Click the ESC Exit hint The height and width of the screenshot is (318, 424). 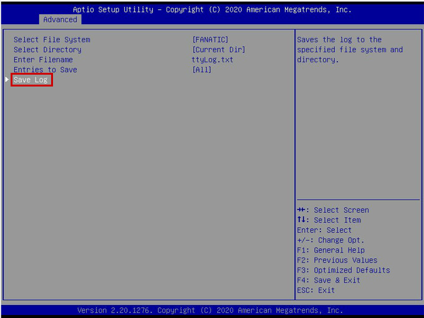(x=316, y=290)
